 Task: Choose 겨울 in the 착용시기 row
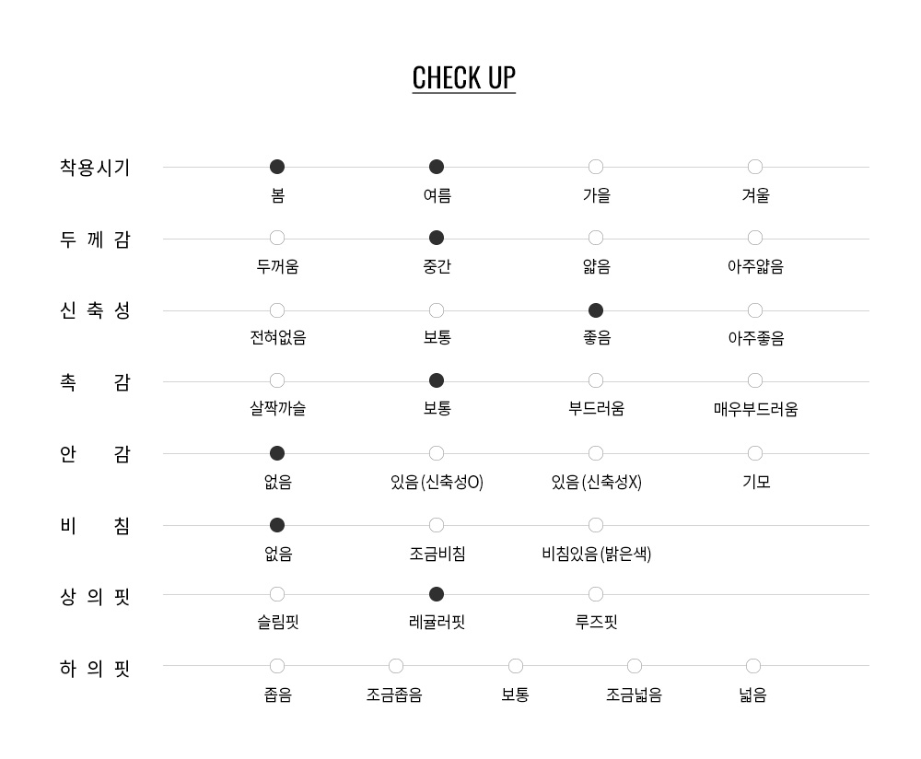click(x=755, y=167)
